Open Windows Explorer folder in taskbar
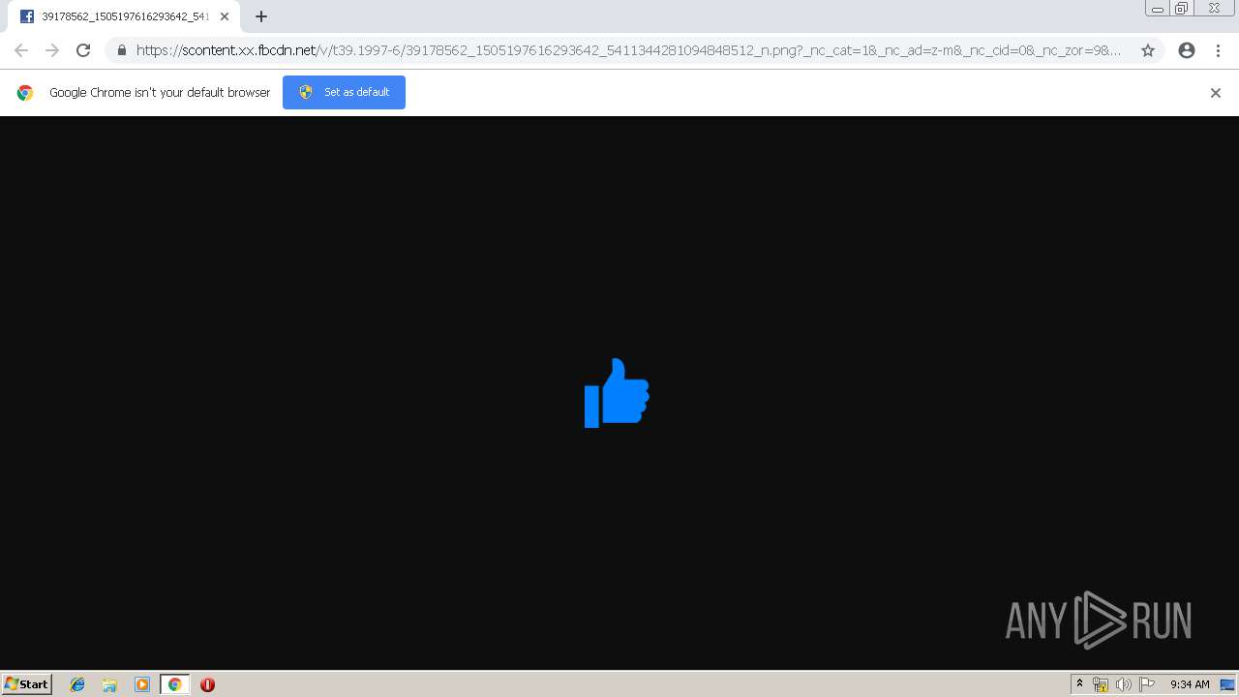The width and height of the screenshot is (1239, 697). click(x=109, y=684)
